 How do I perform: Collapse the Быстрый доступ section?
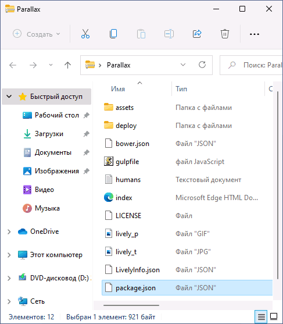pyautogui.click(x=9, y=97)
